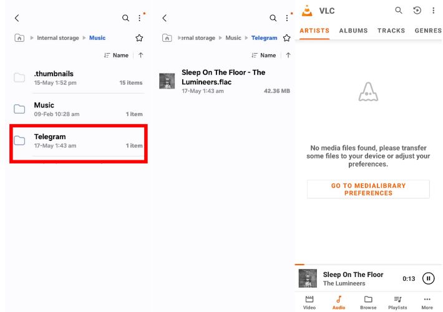Viewport: 443px width, 312px height.
Task: Toggle favorite star next to Telegram breadcrumb
Action: click(286, 38)
